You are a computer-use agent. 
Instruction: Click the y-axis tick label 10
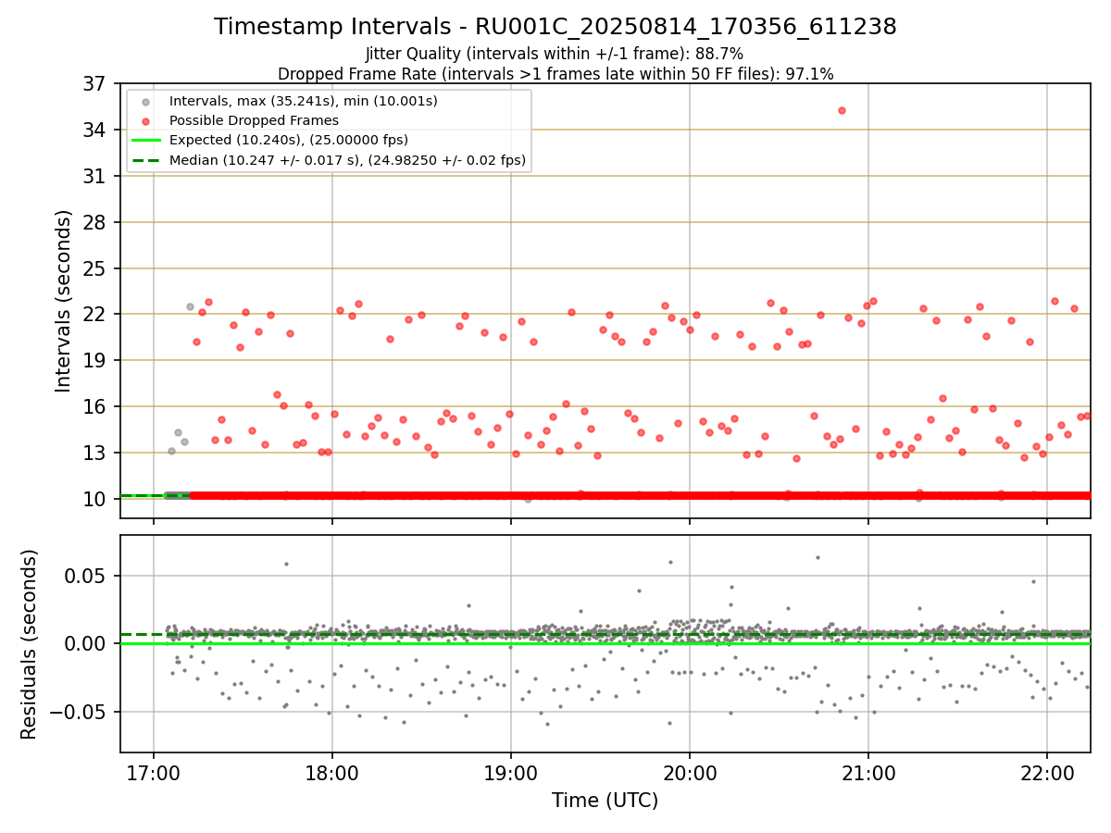click(x=95, y=500)
